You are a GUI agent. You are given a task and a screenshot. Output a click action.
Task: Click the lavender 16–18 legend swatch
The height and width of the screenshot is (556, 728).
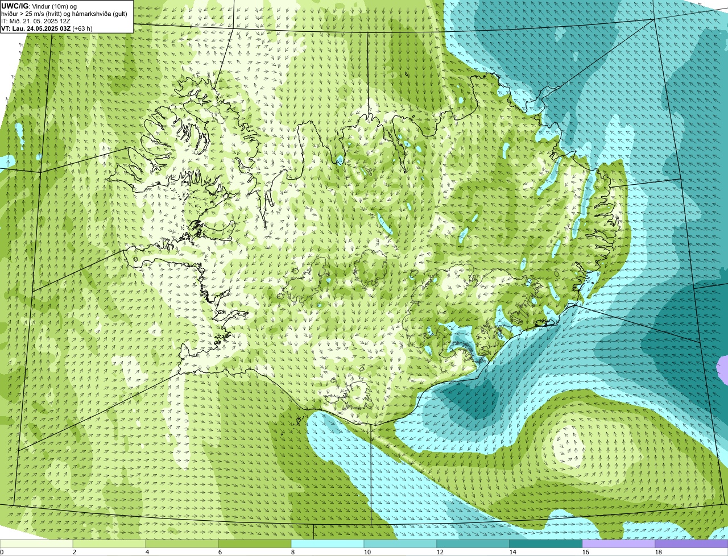[x=619, y=544]
